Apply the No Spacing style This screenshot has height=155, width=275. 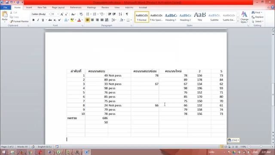pos(156,17)
